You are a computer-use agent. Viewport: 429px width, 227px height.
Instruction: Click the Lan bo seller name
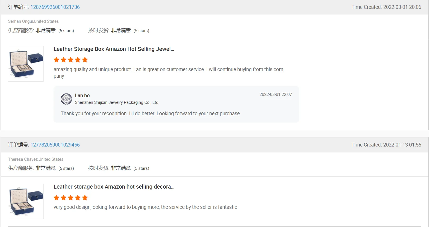coord(82,96)
